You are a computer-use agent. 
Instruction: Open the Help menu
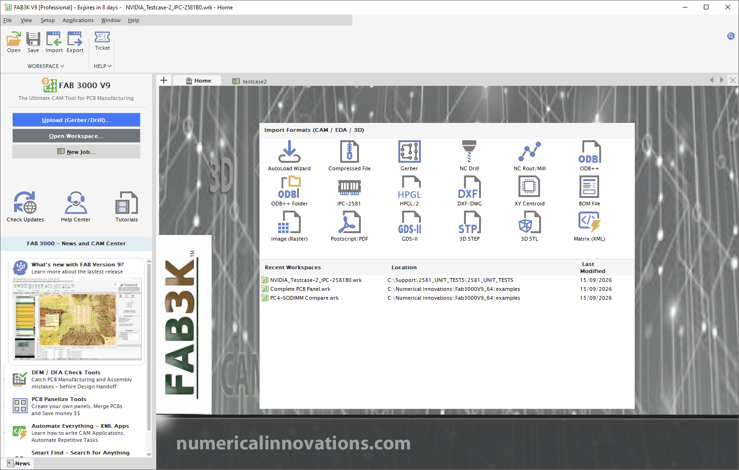click(x=134, y=20)
